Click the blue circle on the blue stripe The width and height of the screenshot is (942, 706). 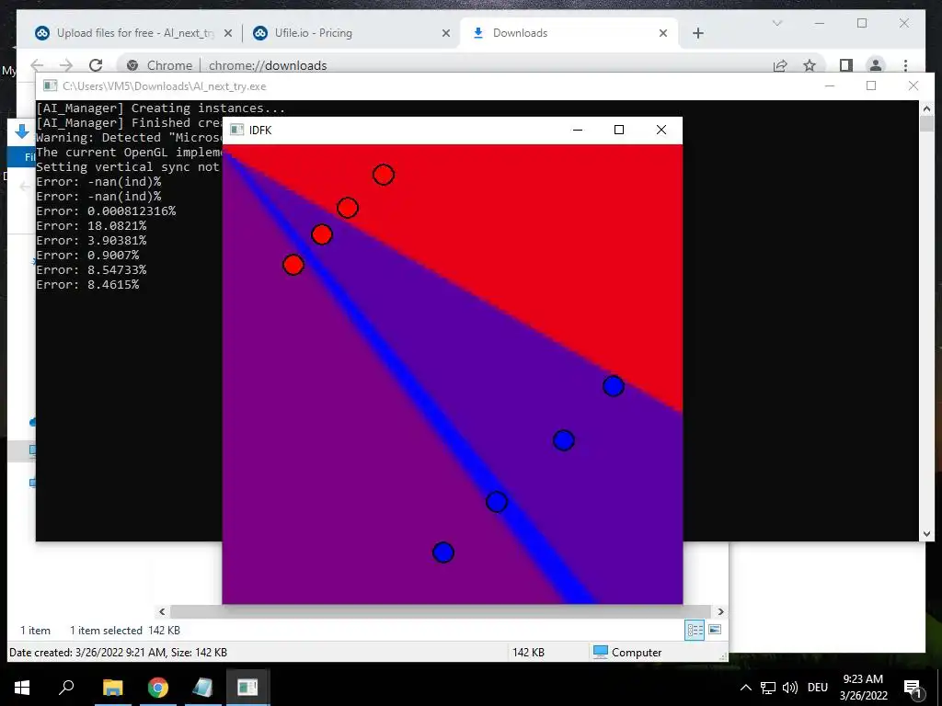(497, 501)
